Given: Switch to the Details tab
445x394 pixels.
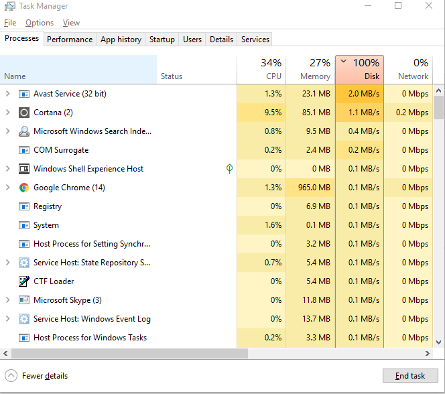Looking at the screenshot, I should tap(221, 40).
